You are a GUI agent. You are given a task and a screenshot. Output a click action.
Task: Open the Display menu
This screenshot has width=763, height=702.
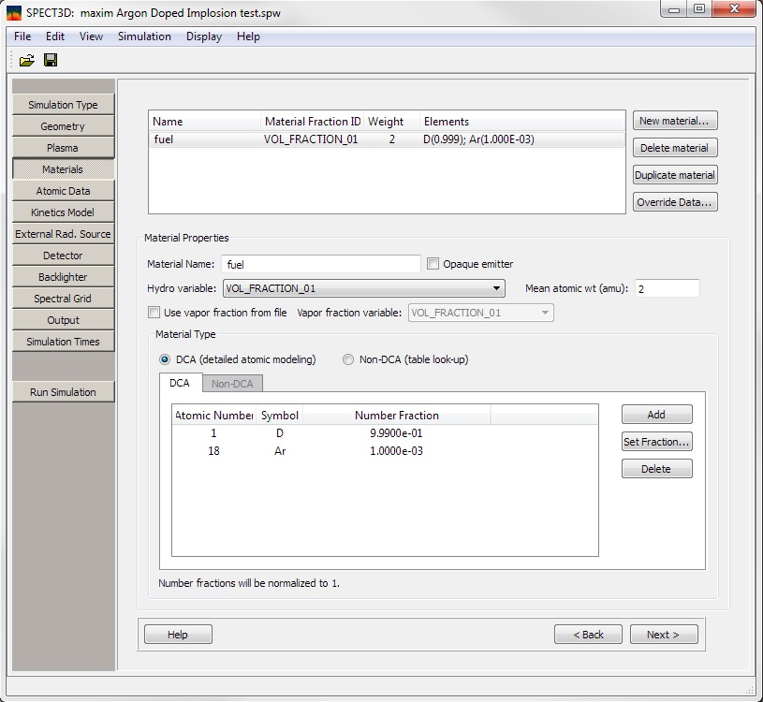(204, 37)
